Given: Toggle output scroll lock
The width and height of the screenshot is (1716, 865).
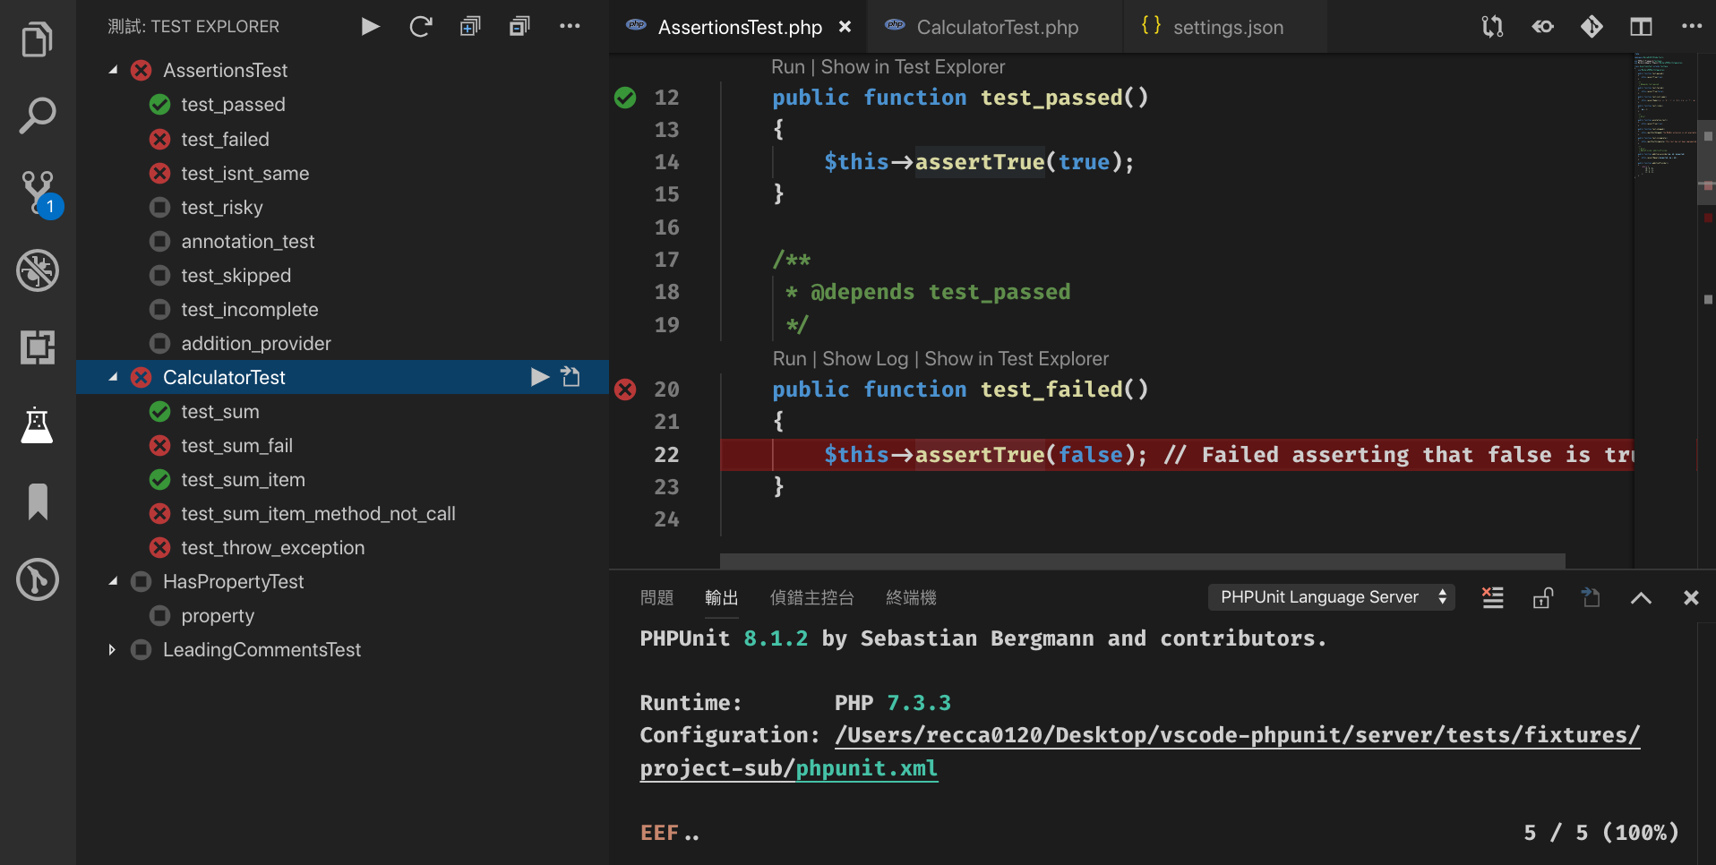Looking at the screenshot, I should pyautogui.click(x=1542, y=597).
